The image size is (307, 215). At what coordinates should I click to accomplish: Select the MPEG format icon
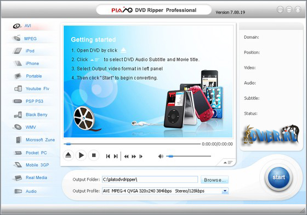tap(16, 38)
